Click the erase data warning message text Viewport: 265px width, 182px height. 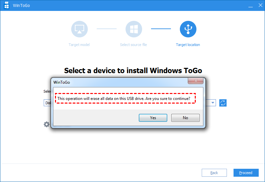[124, 99]
